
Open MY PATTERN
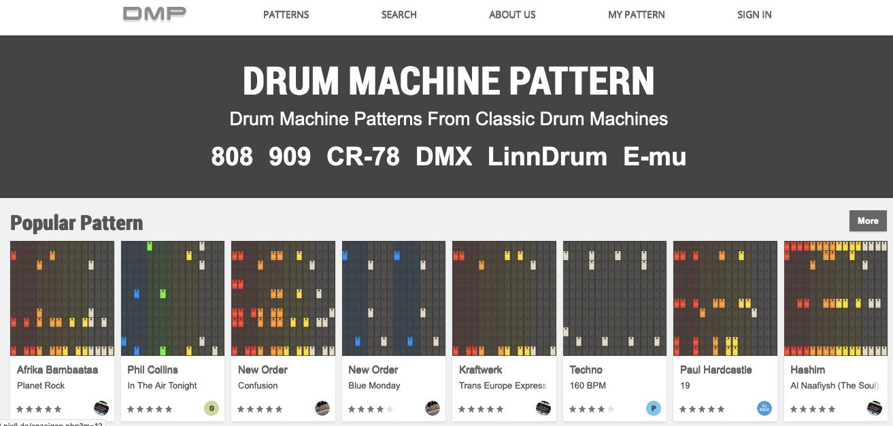(637, 14)
